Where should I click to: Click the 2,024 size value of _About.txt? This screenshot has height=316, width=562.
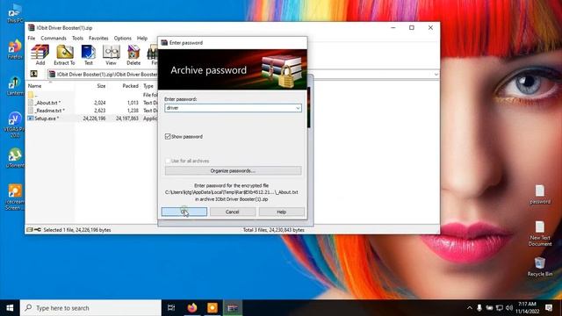pos(100,103)
